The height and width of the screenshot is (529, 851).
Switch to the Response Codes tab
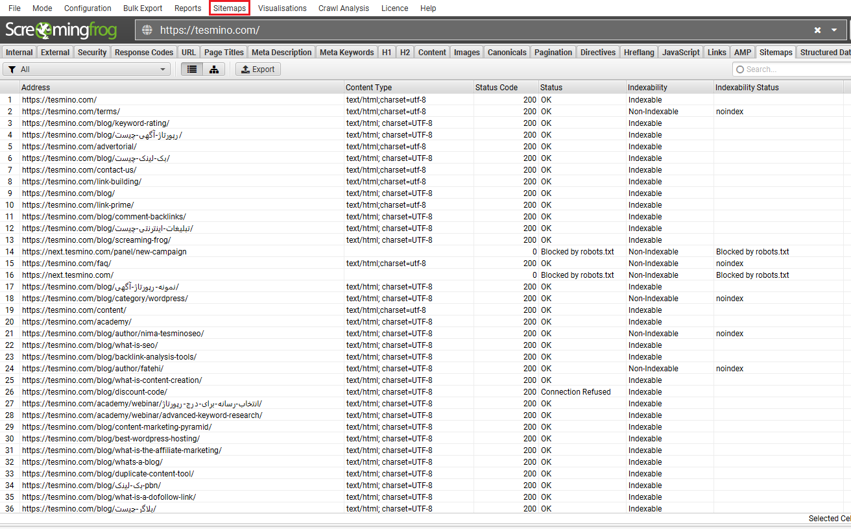click(144, 53)
